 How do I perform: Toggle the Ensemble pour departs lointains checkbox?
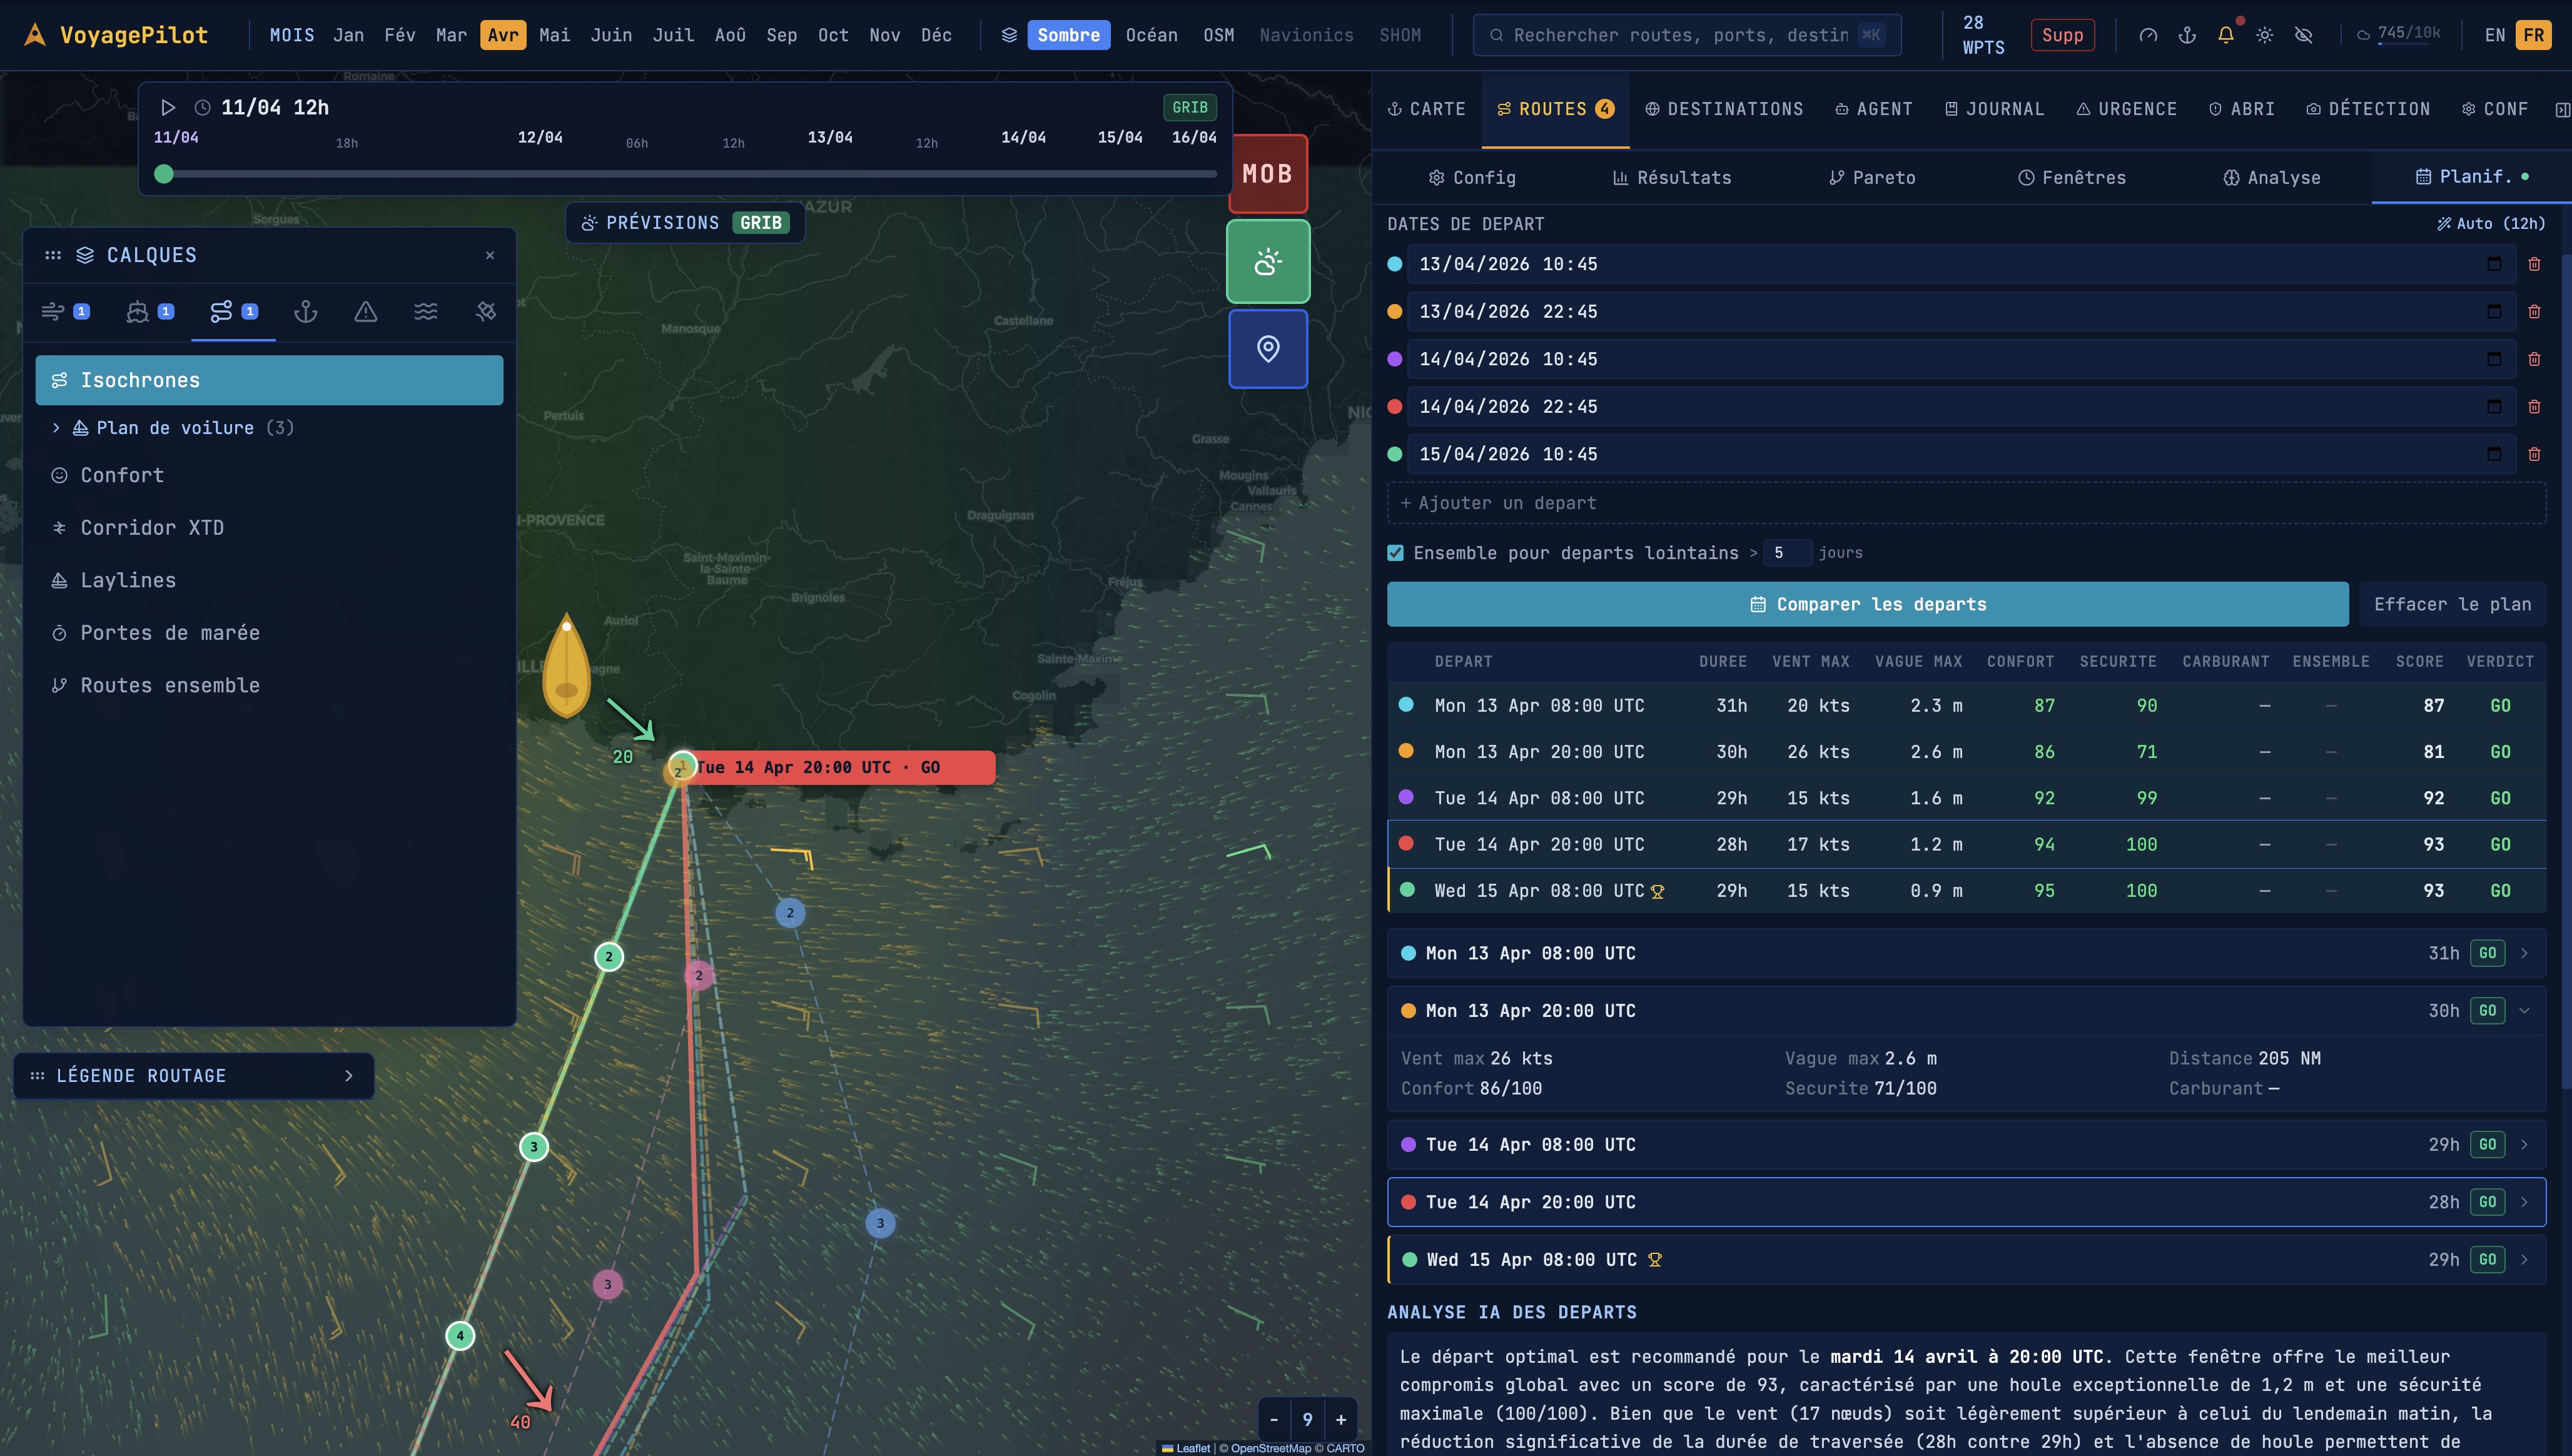click(x=1396, y=553)
